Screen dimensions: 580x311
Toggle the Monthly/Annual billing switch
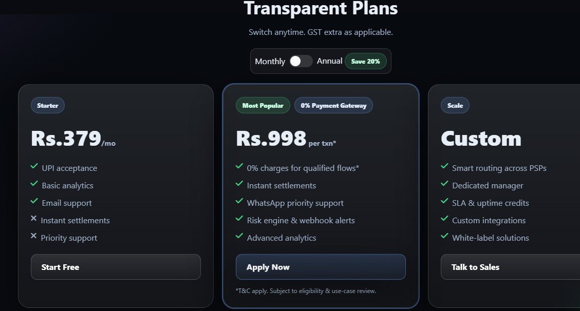[301, 61]
